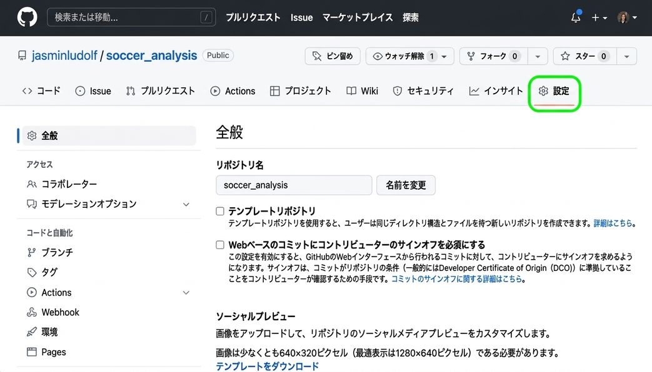Open the plus create-new menu
The height and width of the screenshot is (372, 652).
(599, 17)
